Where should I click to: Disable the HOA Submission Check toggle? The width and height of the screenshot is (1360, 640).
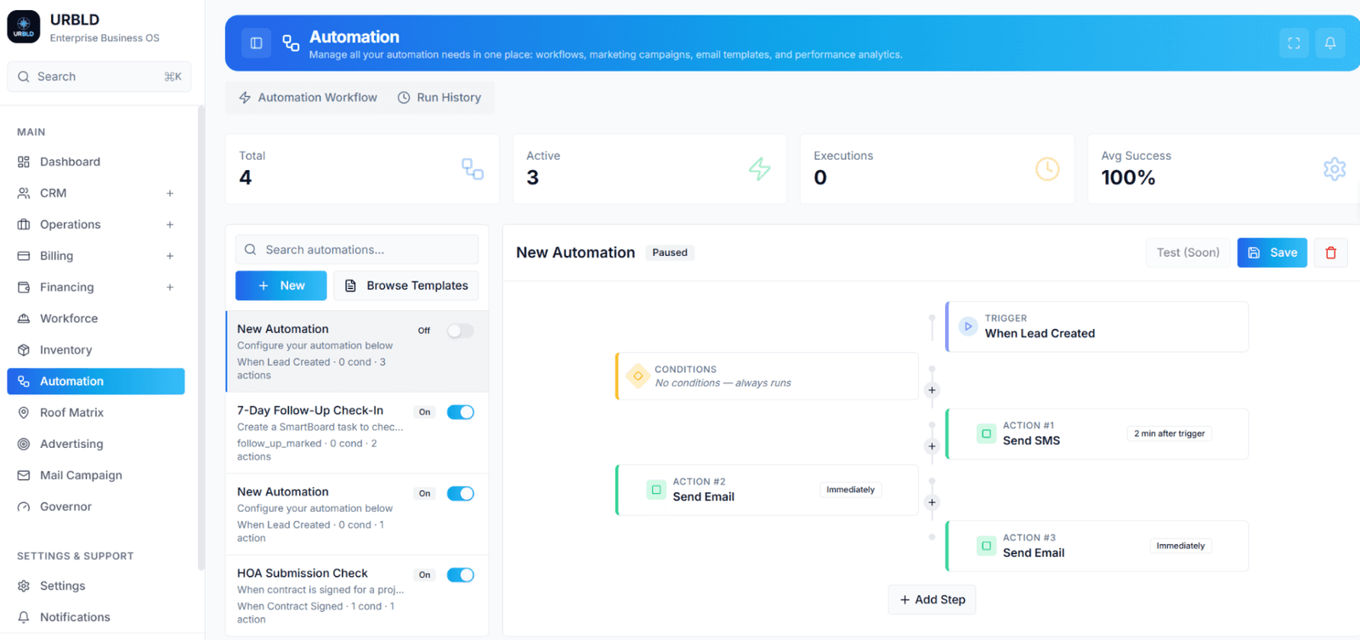[460, 575]
